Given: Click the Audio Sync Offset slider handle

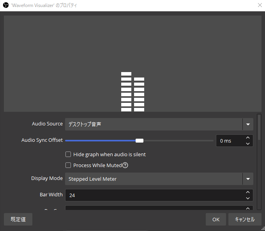Looking at the screenshot, I should pos(140,141).
